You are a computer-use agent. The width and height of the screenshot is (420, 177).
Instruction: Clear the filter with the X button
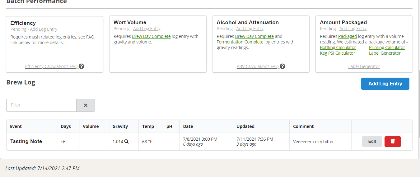86,105
